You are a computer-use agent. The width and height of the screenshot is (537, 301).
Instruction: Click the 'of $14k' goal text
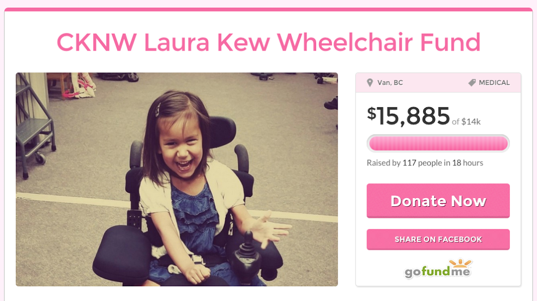[x=466, y=122]
